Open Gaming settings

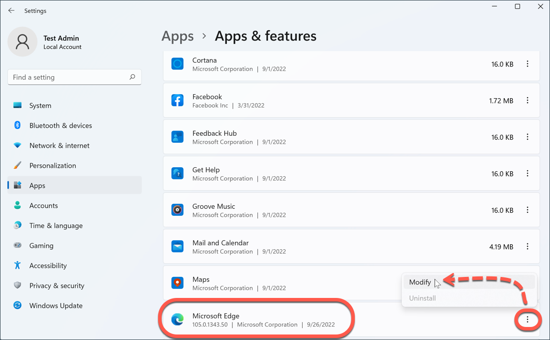(74, 245)
